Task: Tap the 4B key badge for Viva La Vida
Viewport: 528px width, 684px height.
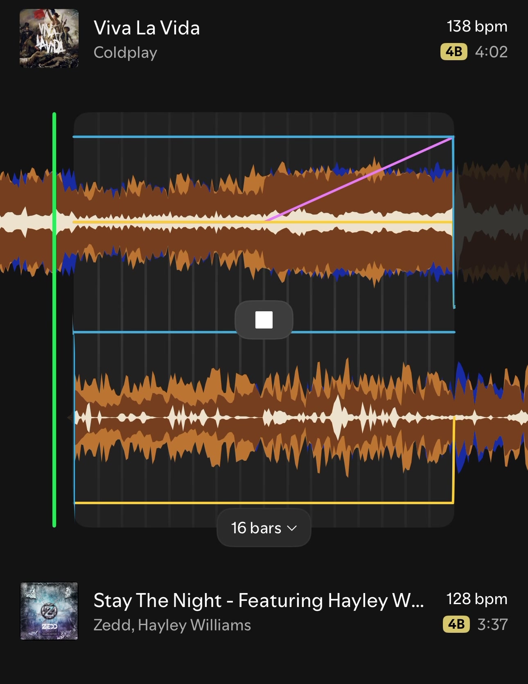Action: (x=454, y=52)
